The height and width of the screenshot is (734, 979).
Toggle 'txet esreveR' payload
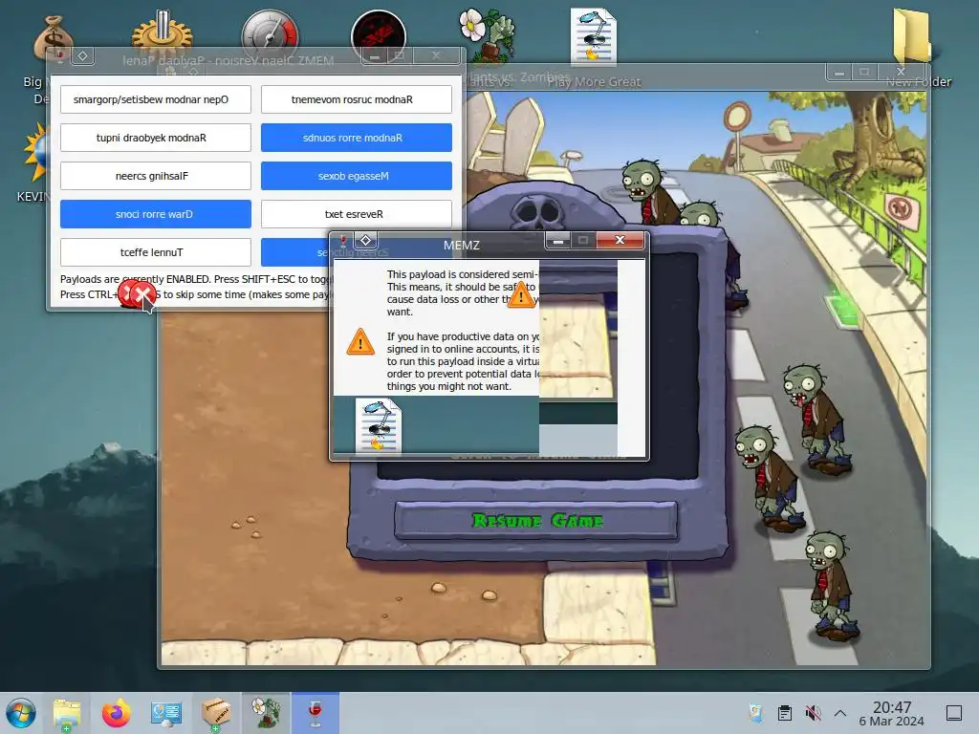(x=357, y=213)
